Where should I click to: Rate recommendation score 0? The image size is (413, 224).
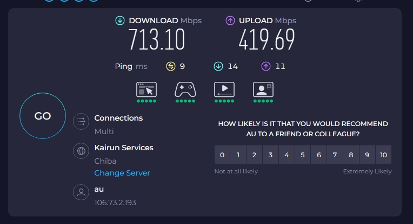pyautogui.click(x=222, y=155)
